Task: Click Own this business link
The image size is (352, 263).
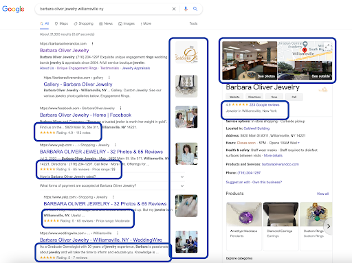Action: point(267,182)
